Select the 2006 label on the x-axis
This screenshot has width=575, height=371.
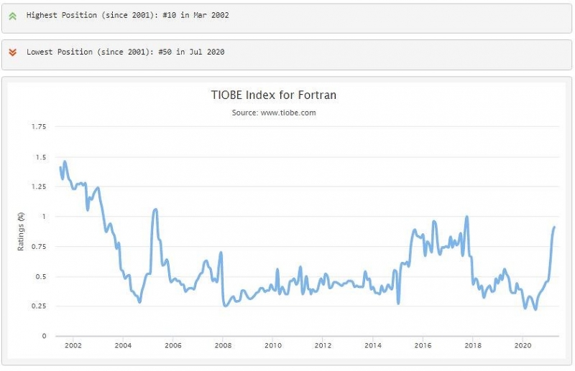click(172, 346)
